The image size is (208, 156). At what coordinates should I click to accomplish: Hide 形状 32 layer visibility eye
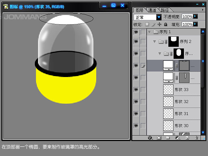click(x=136, y=102)
